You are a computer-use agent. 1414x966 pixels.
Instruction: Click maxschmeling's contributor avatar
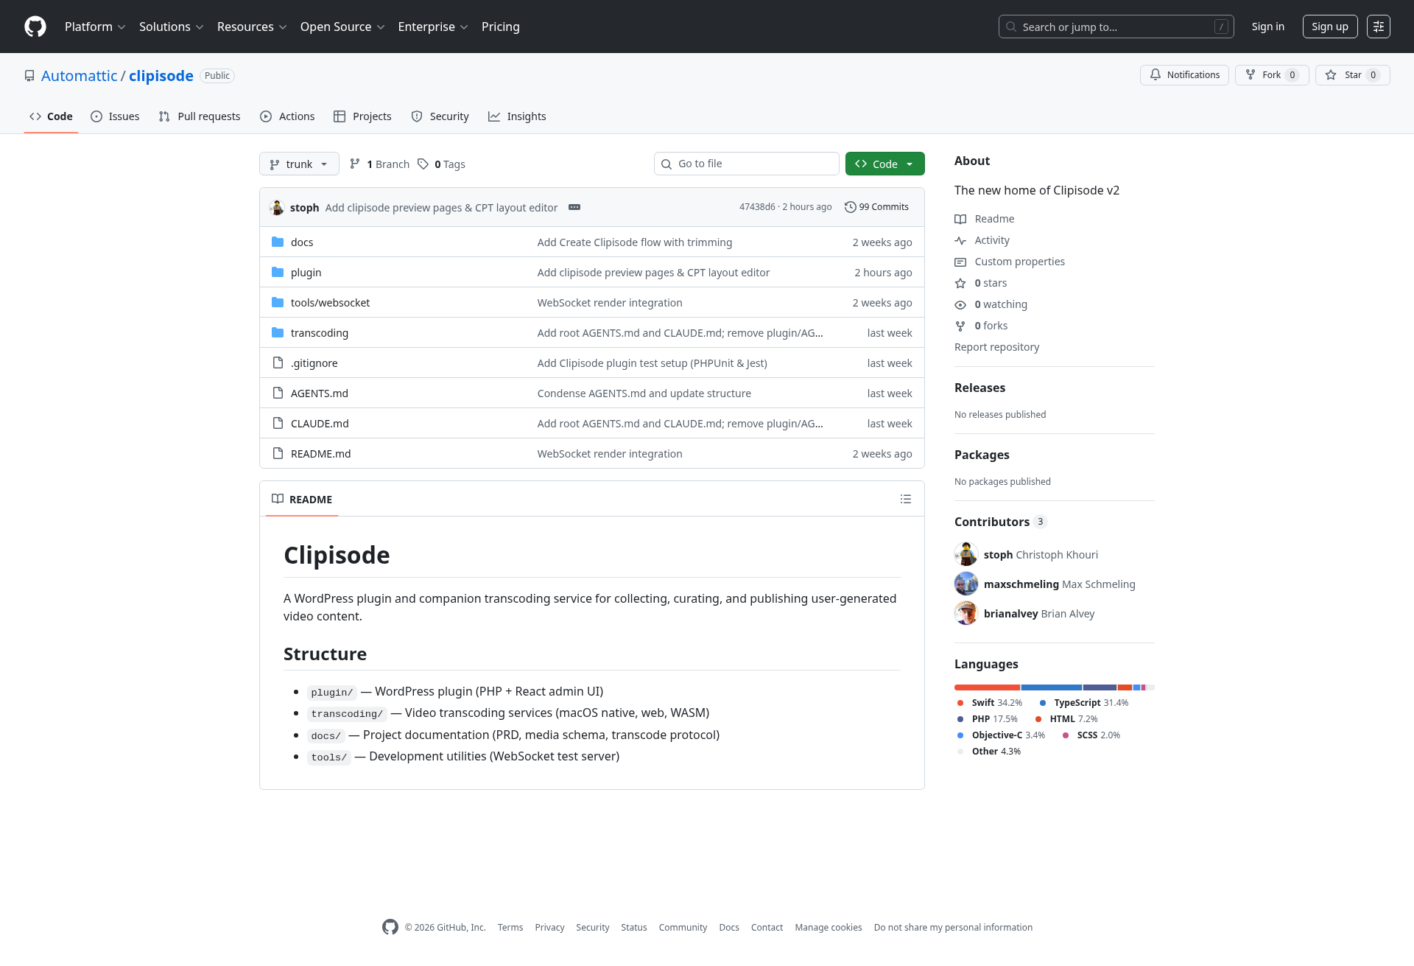coord(966,584)
